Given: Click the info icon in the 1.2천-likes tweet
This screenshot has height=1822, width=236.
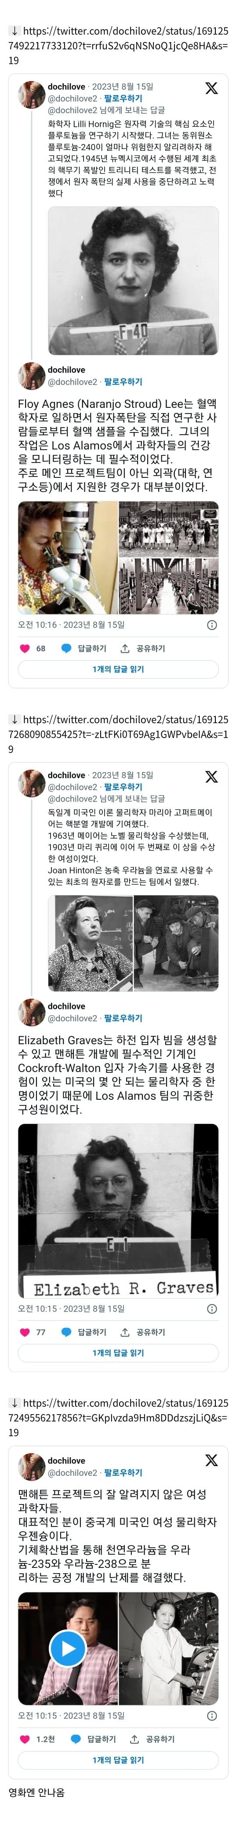Looking at the screenshot, I should (x=211, y=1715).
